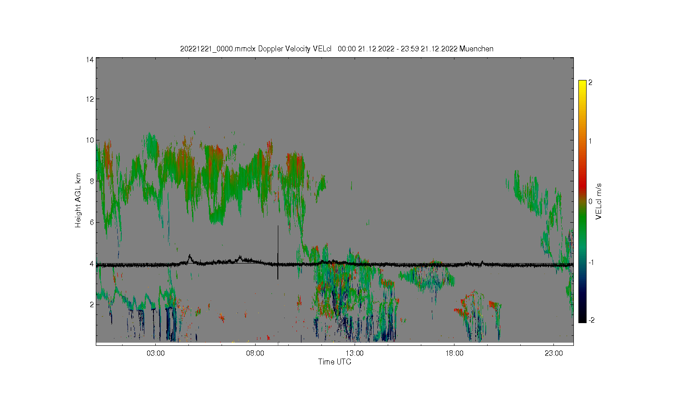Image resolution: width=681 pixels, height=409 pixels.
Task: Click the '18:00' time tick label
Action: click(x=454, y=353)
